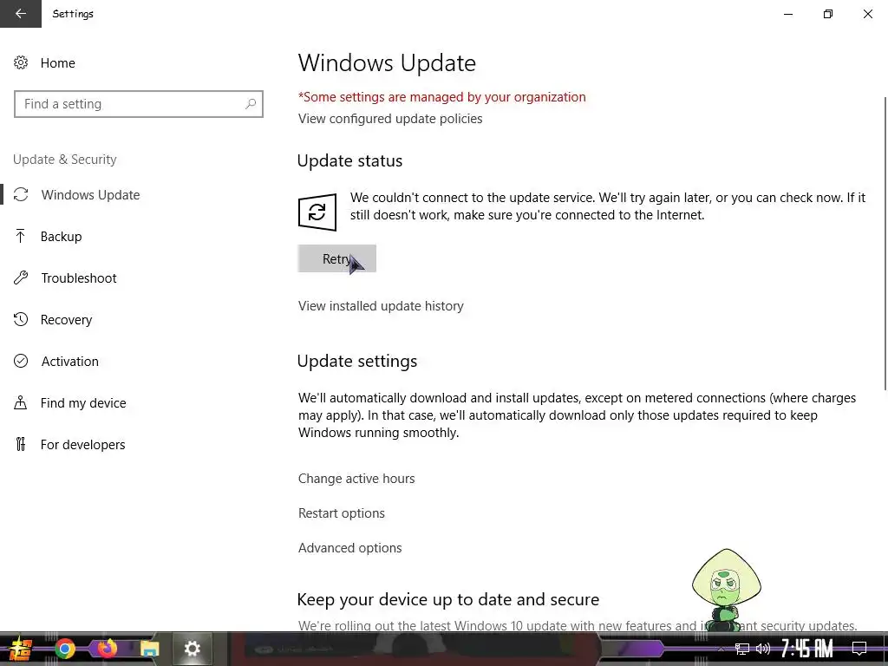The image size is (888, 666).
Task: Click the Troubleshoot wrench icon
Action: 21,278
